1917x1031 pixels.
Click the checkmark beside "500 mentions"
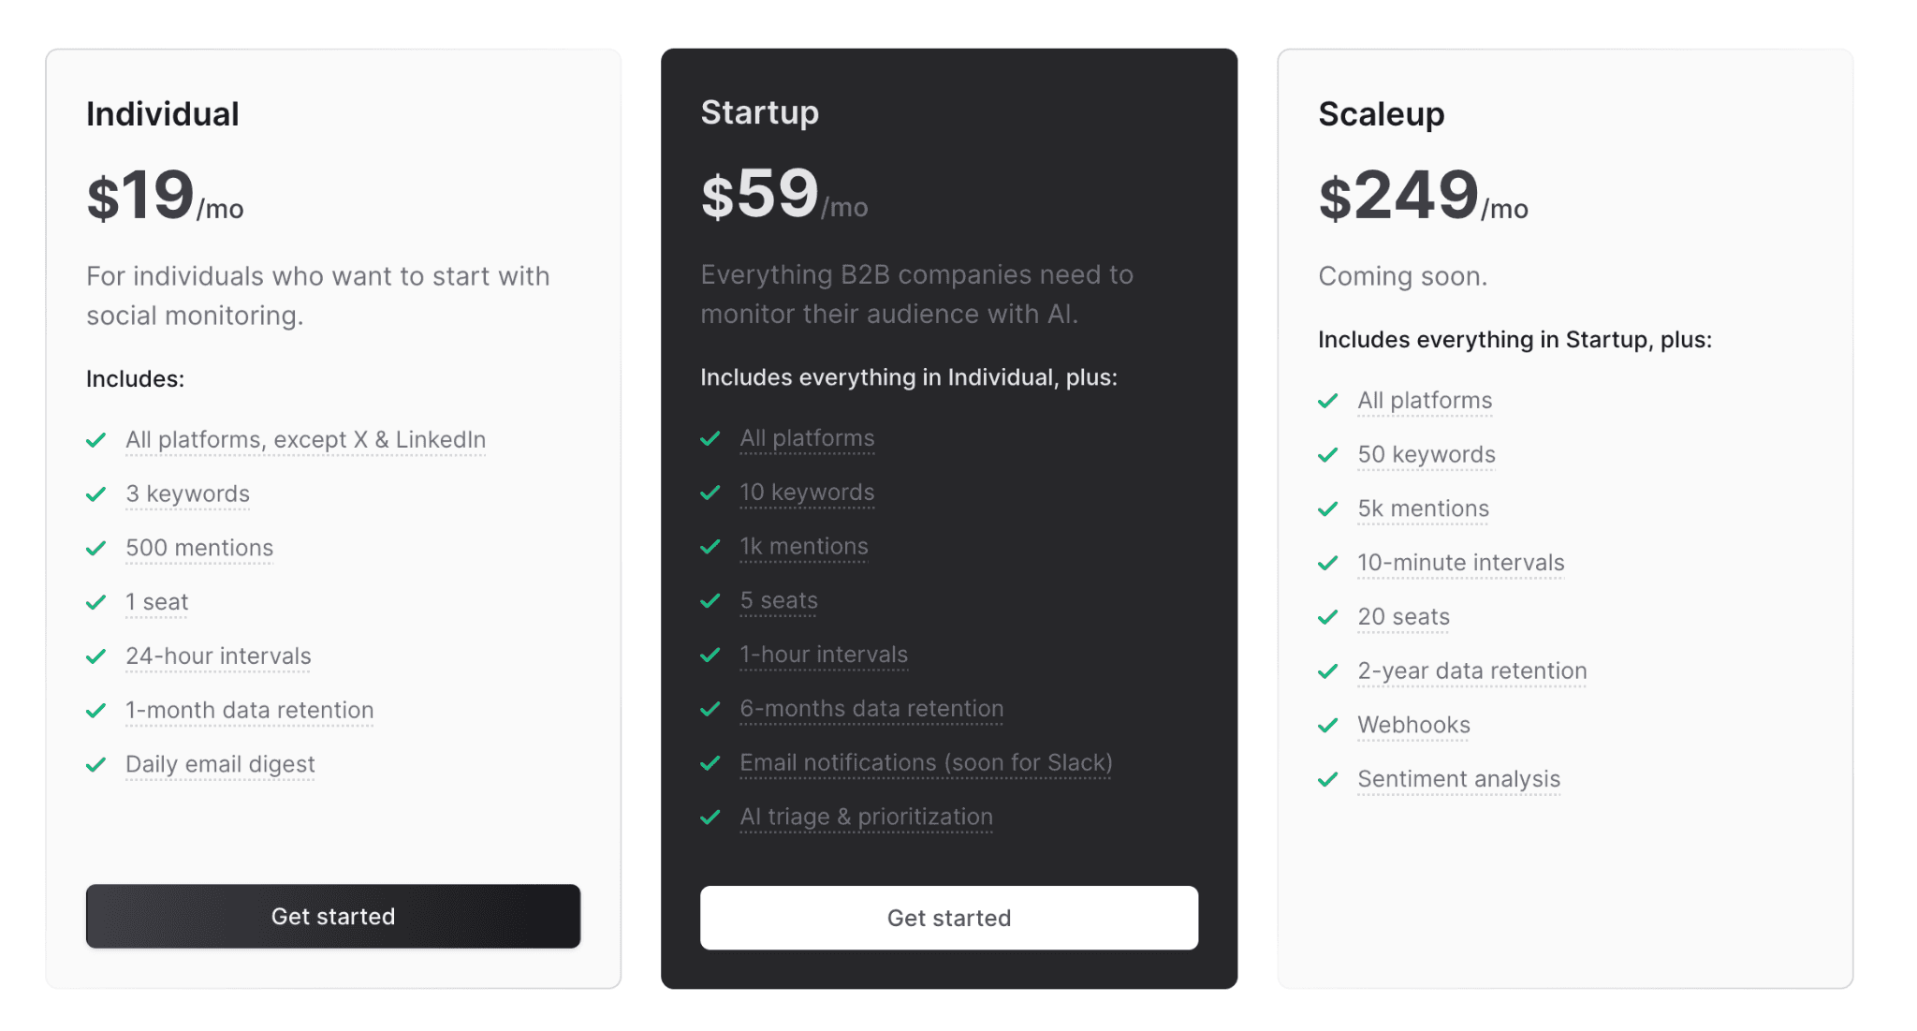96,548
